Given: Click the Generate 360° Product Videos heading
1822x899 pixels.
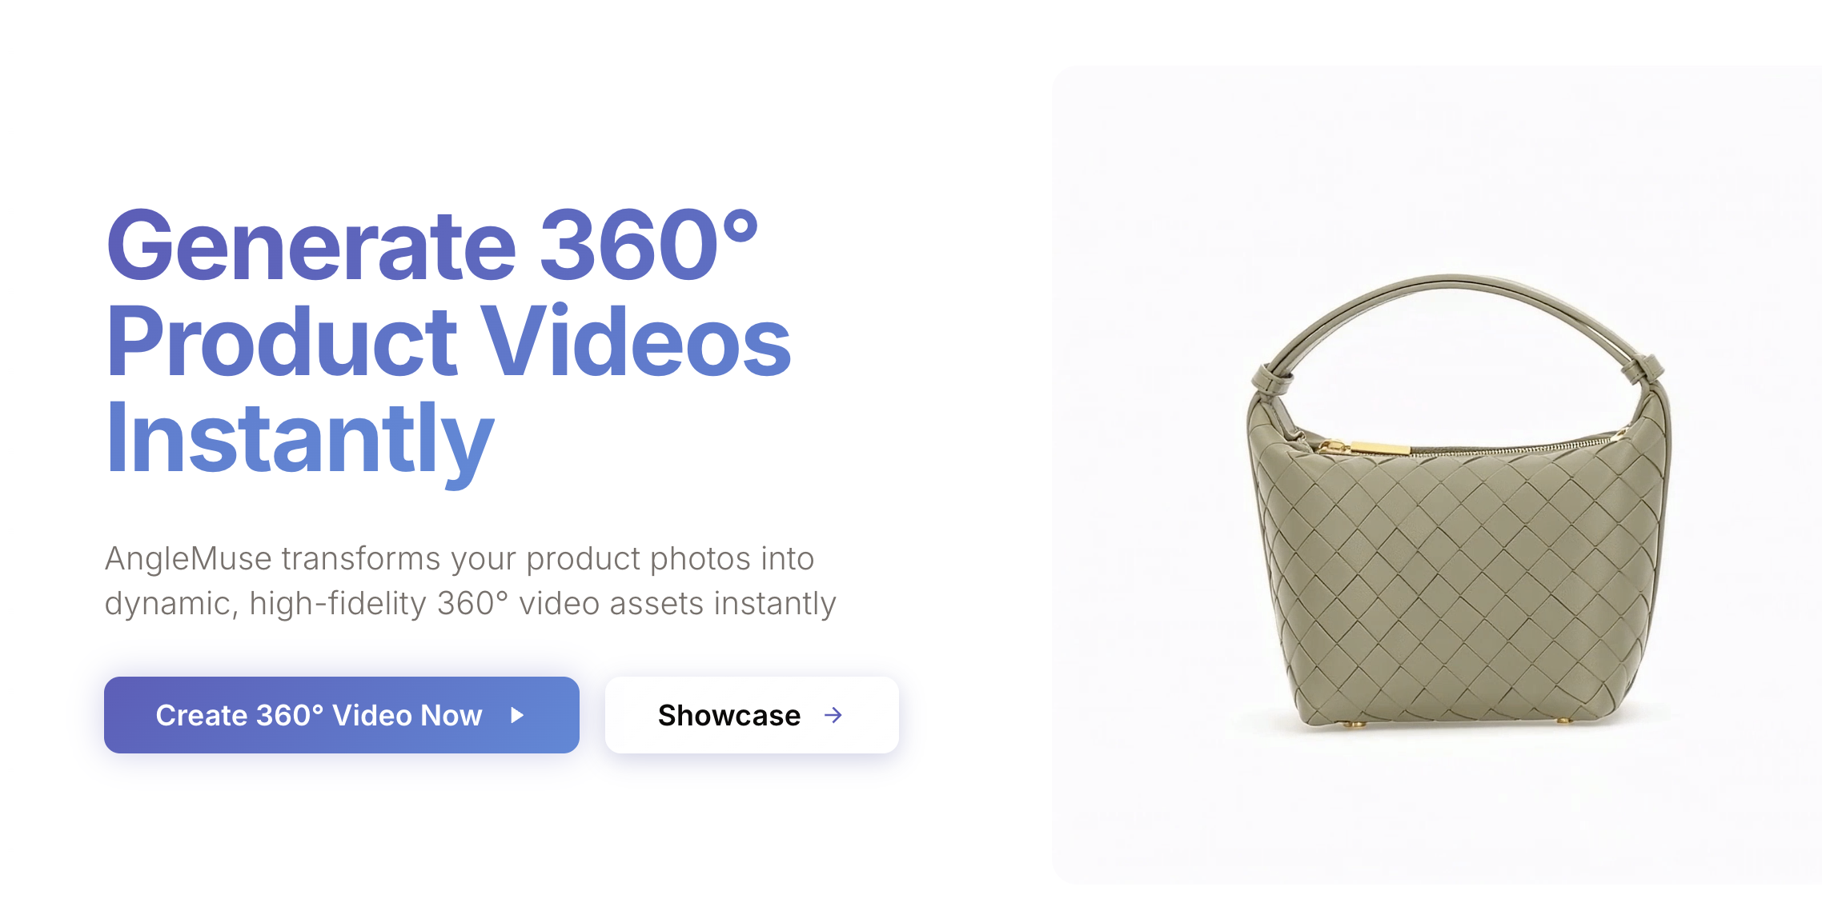Looking at the screenshot, I should coord(448,342).
